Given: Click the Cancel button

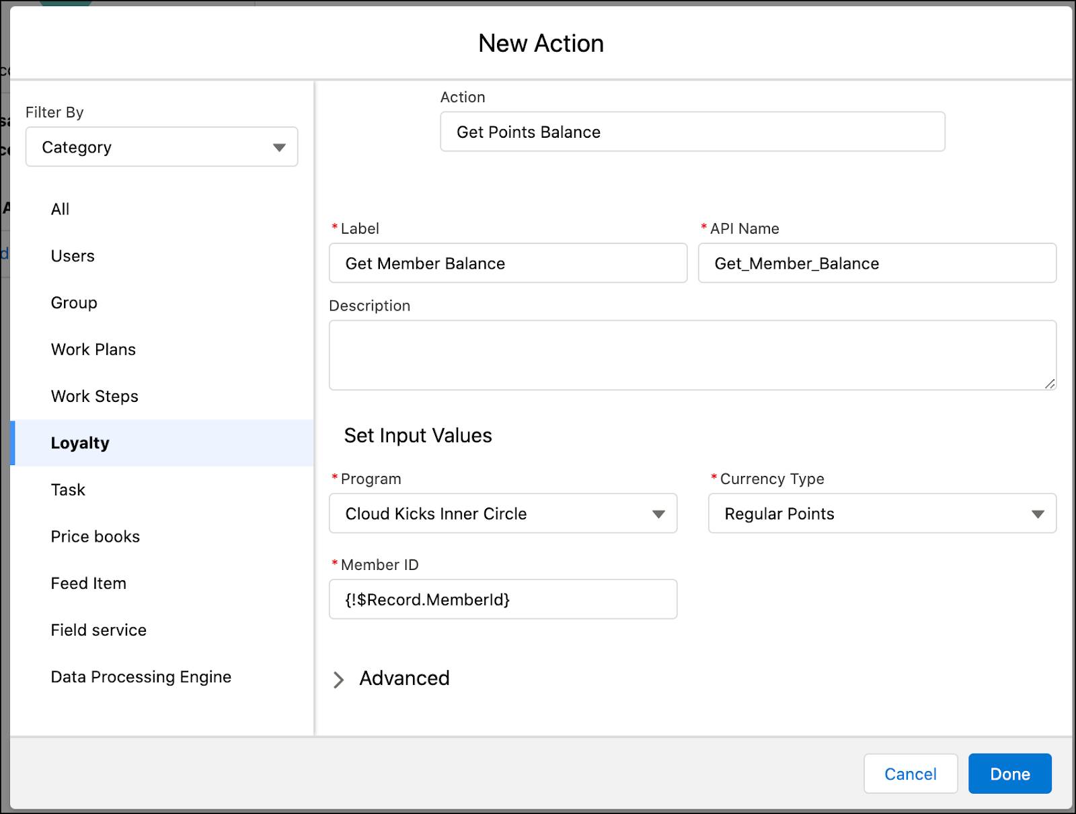Looking at the screenshot, I should (x=911, y=774).
